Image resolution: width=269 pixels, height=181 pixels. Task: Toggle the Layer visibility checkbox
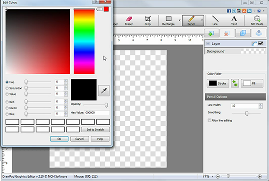261,43
